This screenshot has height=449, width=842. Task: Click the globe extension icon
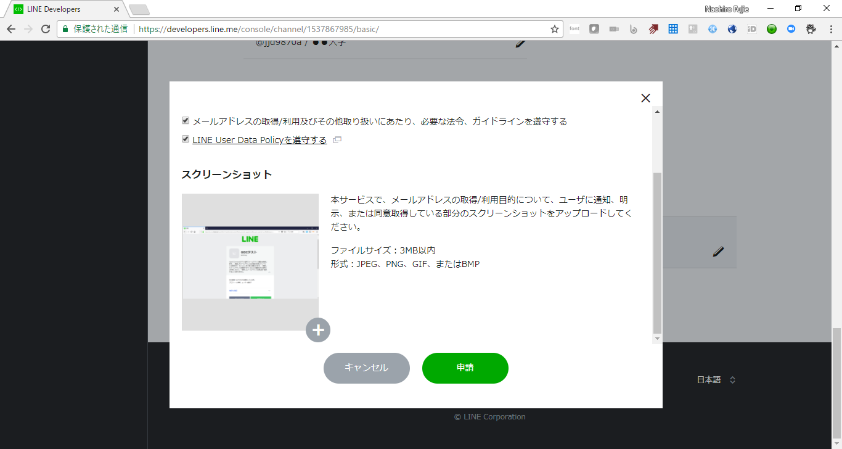point(732,28)
